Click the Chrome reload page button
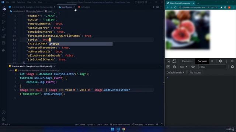Screen dimensions: 236x132 click(x=176, y=7)
